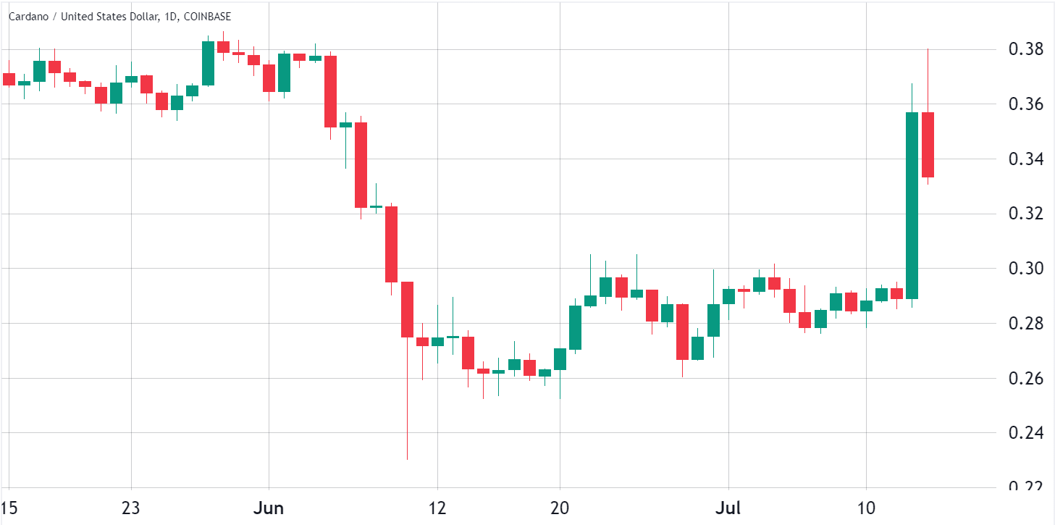Viewport: 1055px width, 525px height.
Task: Click the 0.30 price axis label
Action: coord(1026,269)
